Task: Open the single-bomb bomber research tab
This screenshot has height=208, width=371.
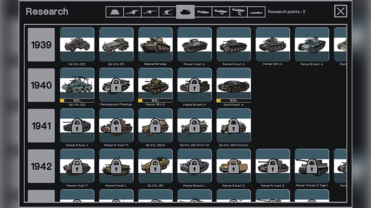Action: tap(221, 12)
